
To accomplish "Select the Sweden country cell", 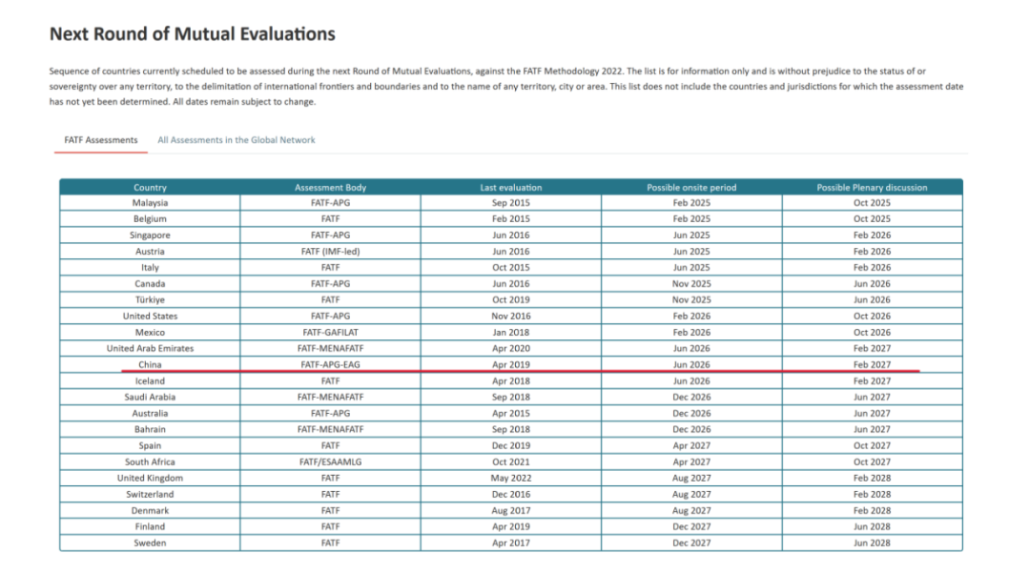I will pos(150,542).
